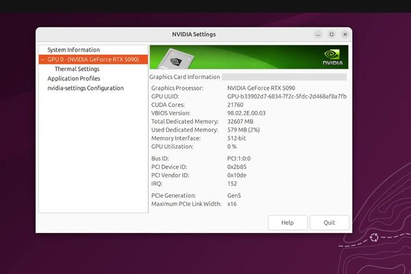Screen dimensions: 411x274
Task: Click the 512-bit value
Action: (x=236, y=138)
